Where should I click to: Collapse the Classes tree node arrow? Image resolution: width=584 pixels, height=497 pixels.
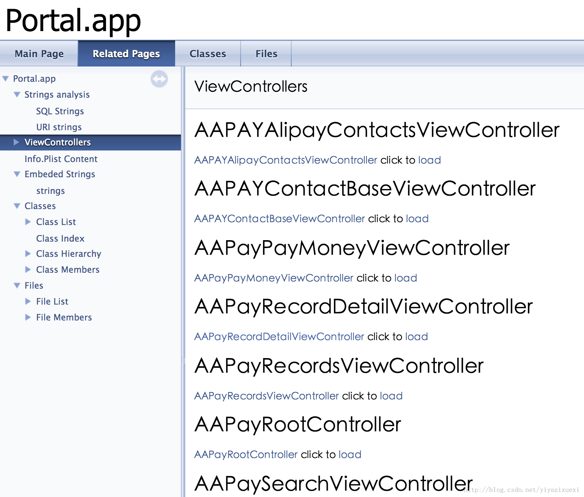(17, 206)
